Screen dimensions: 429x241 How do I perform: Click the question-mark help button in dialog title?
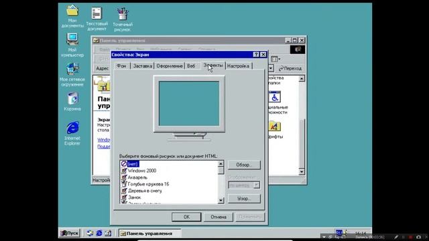pos(256,55)
